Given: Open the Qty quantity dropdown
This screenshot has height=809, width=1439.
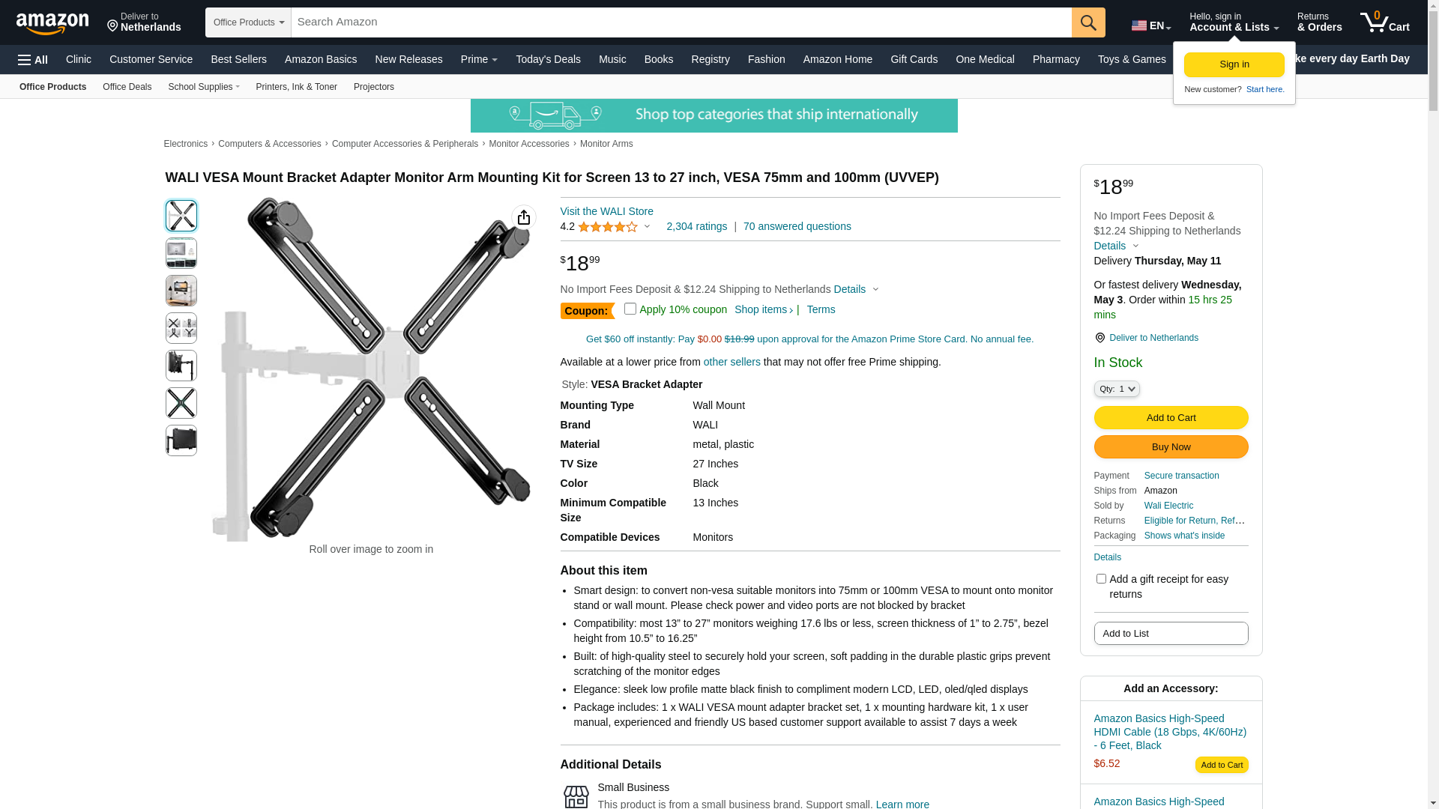Looking at the screenshot, I should tap(1117, 389).
